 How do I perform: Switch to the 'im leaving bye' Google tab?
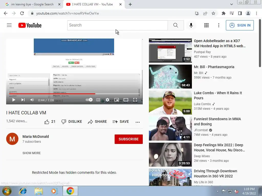click(32, 4)
